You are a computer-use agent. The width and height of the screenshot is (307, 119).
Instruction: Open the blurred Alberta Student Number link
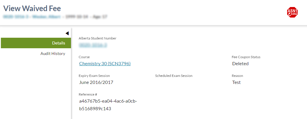click(93, 45)
